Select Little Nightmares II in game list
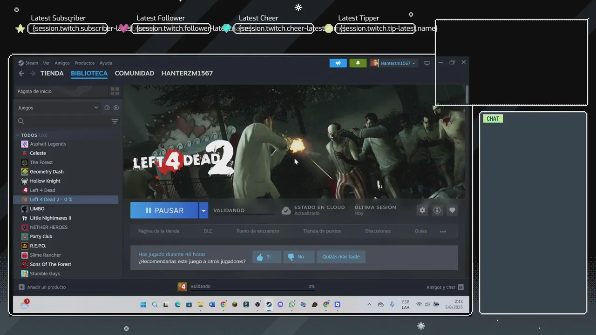Viewport: 596px width, 335px height. point(66,218)
